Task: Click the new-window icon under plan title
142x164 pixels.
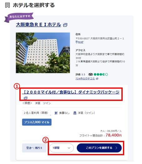Action: [x=26, y=98]
